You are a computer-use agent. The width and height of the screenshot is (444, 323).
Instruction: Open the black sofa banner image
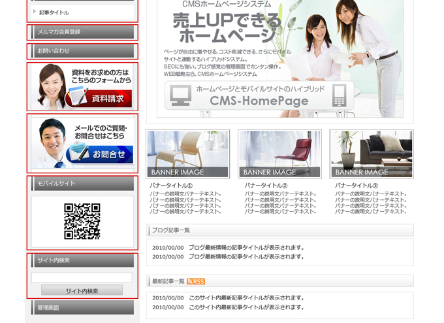pos(372,154)
